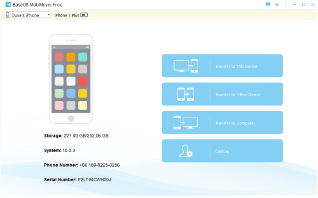This screenshot has width=318, height=198.
Task: Click the red app tile on phone image
Action: [x=82, y=81]
